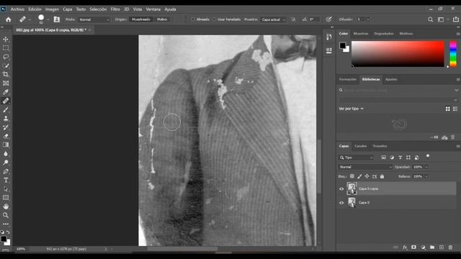Image resolution: width=461 pixels, height=259 pixels.
Task: Toggle lock transparent pixels
Action: (352, 176)
